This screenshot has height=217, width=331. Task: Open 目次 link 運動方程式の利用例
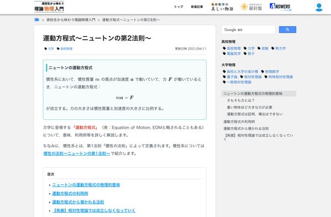pyautogui.click(x=70, y=194)
